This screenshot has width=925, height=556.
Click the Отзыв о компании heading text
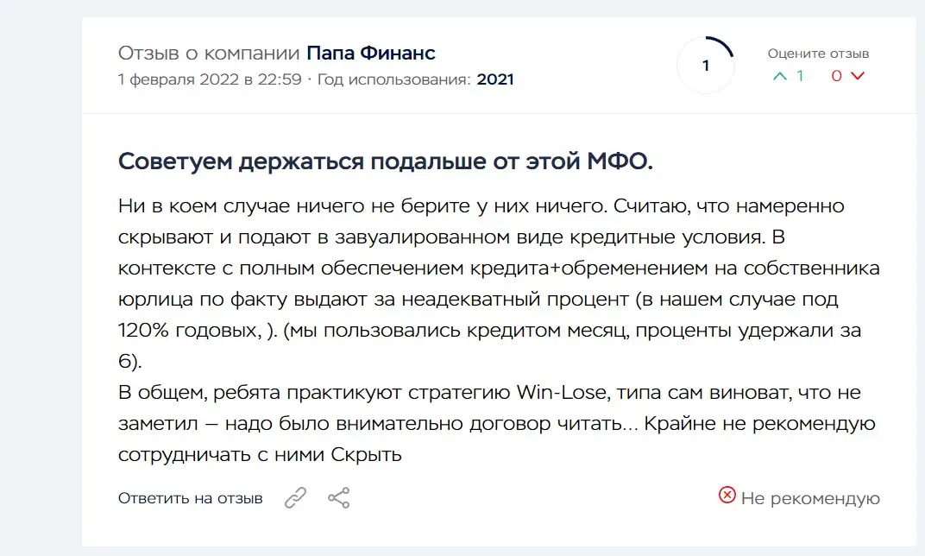pos(209,54)
